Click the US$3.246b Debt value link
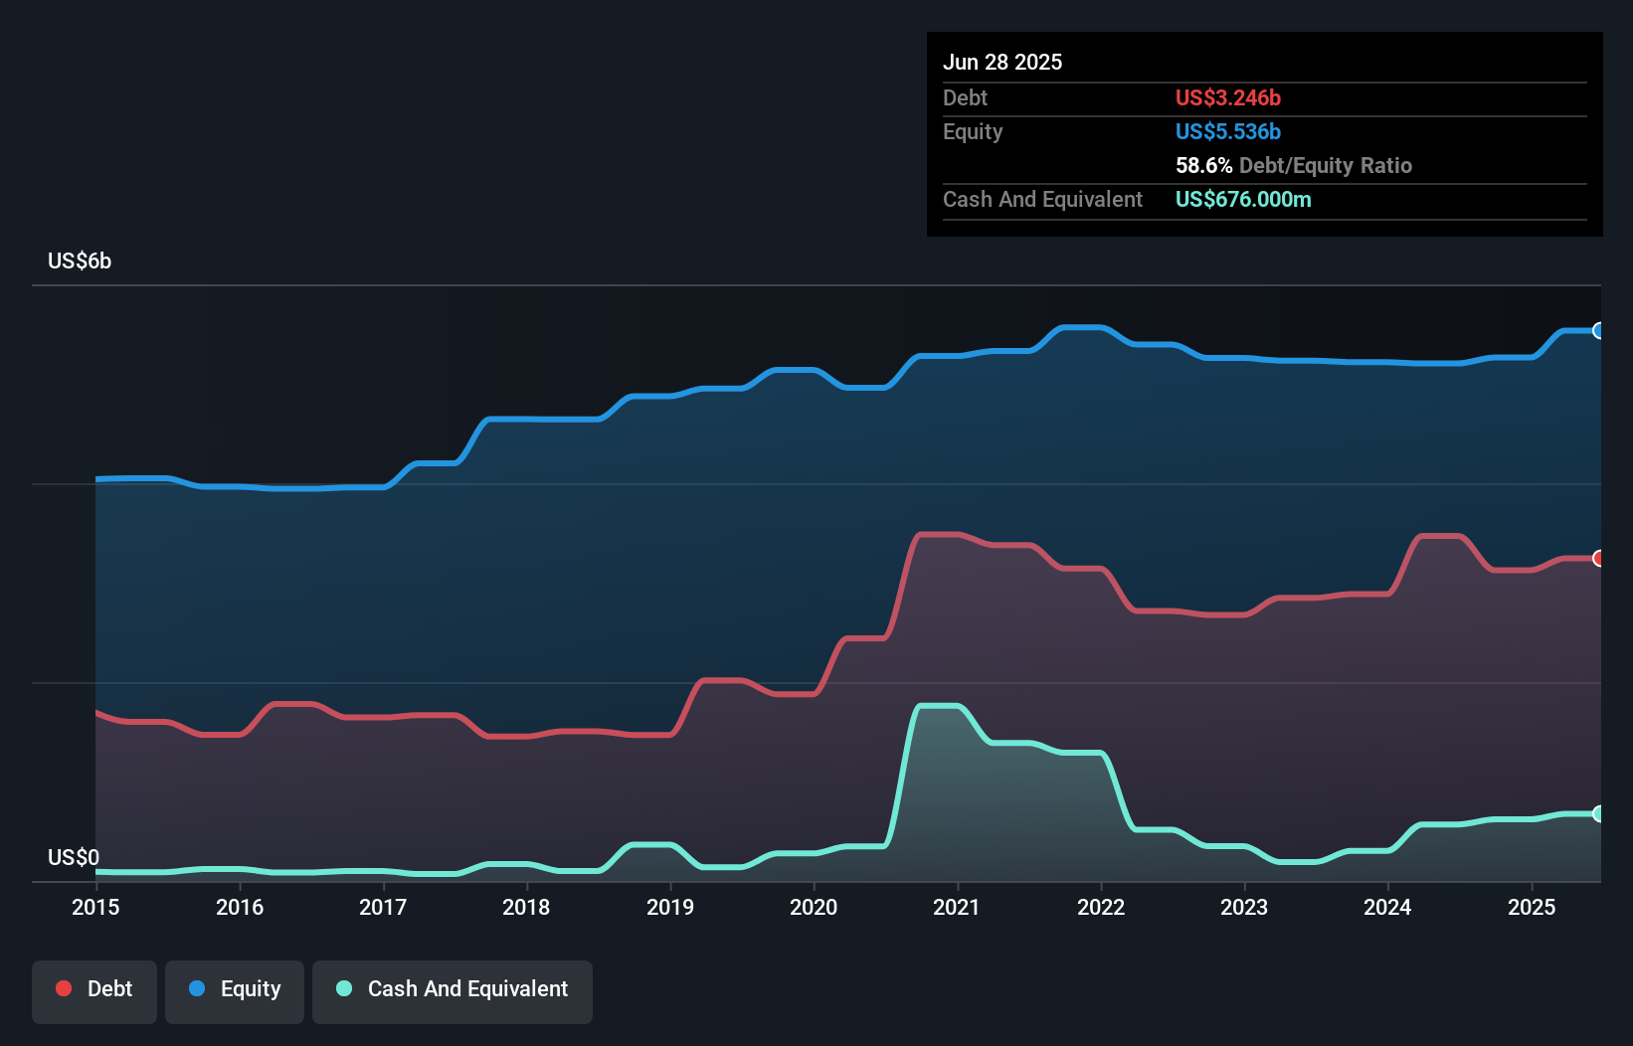 [1228, 97]
